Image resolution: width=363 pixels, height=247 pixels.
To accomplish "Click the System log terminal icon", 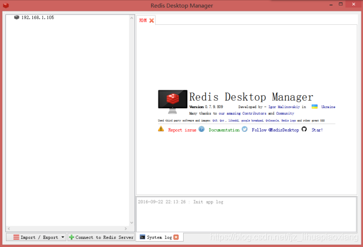I will [x=143, y=237].
